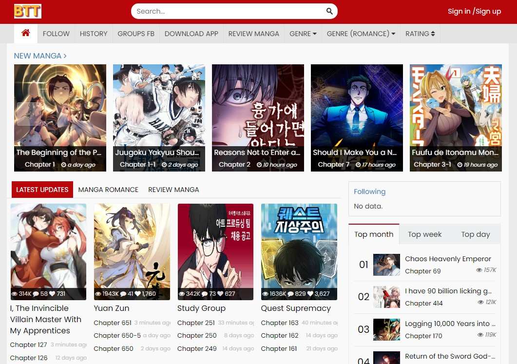Open GROUPS FB in navigation
Viewport: 517px width, 364px height.
coord(136,34)
